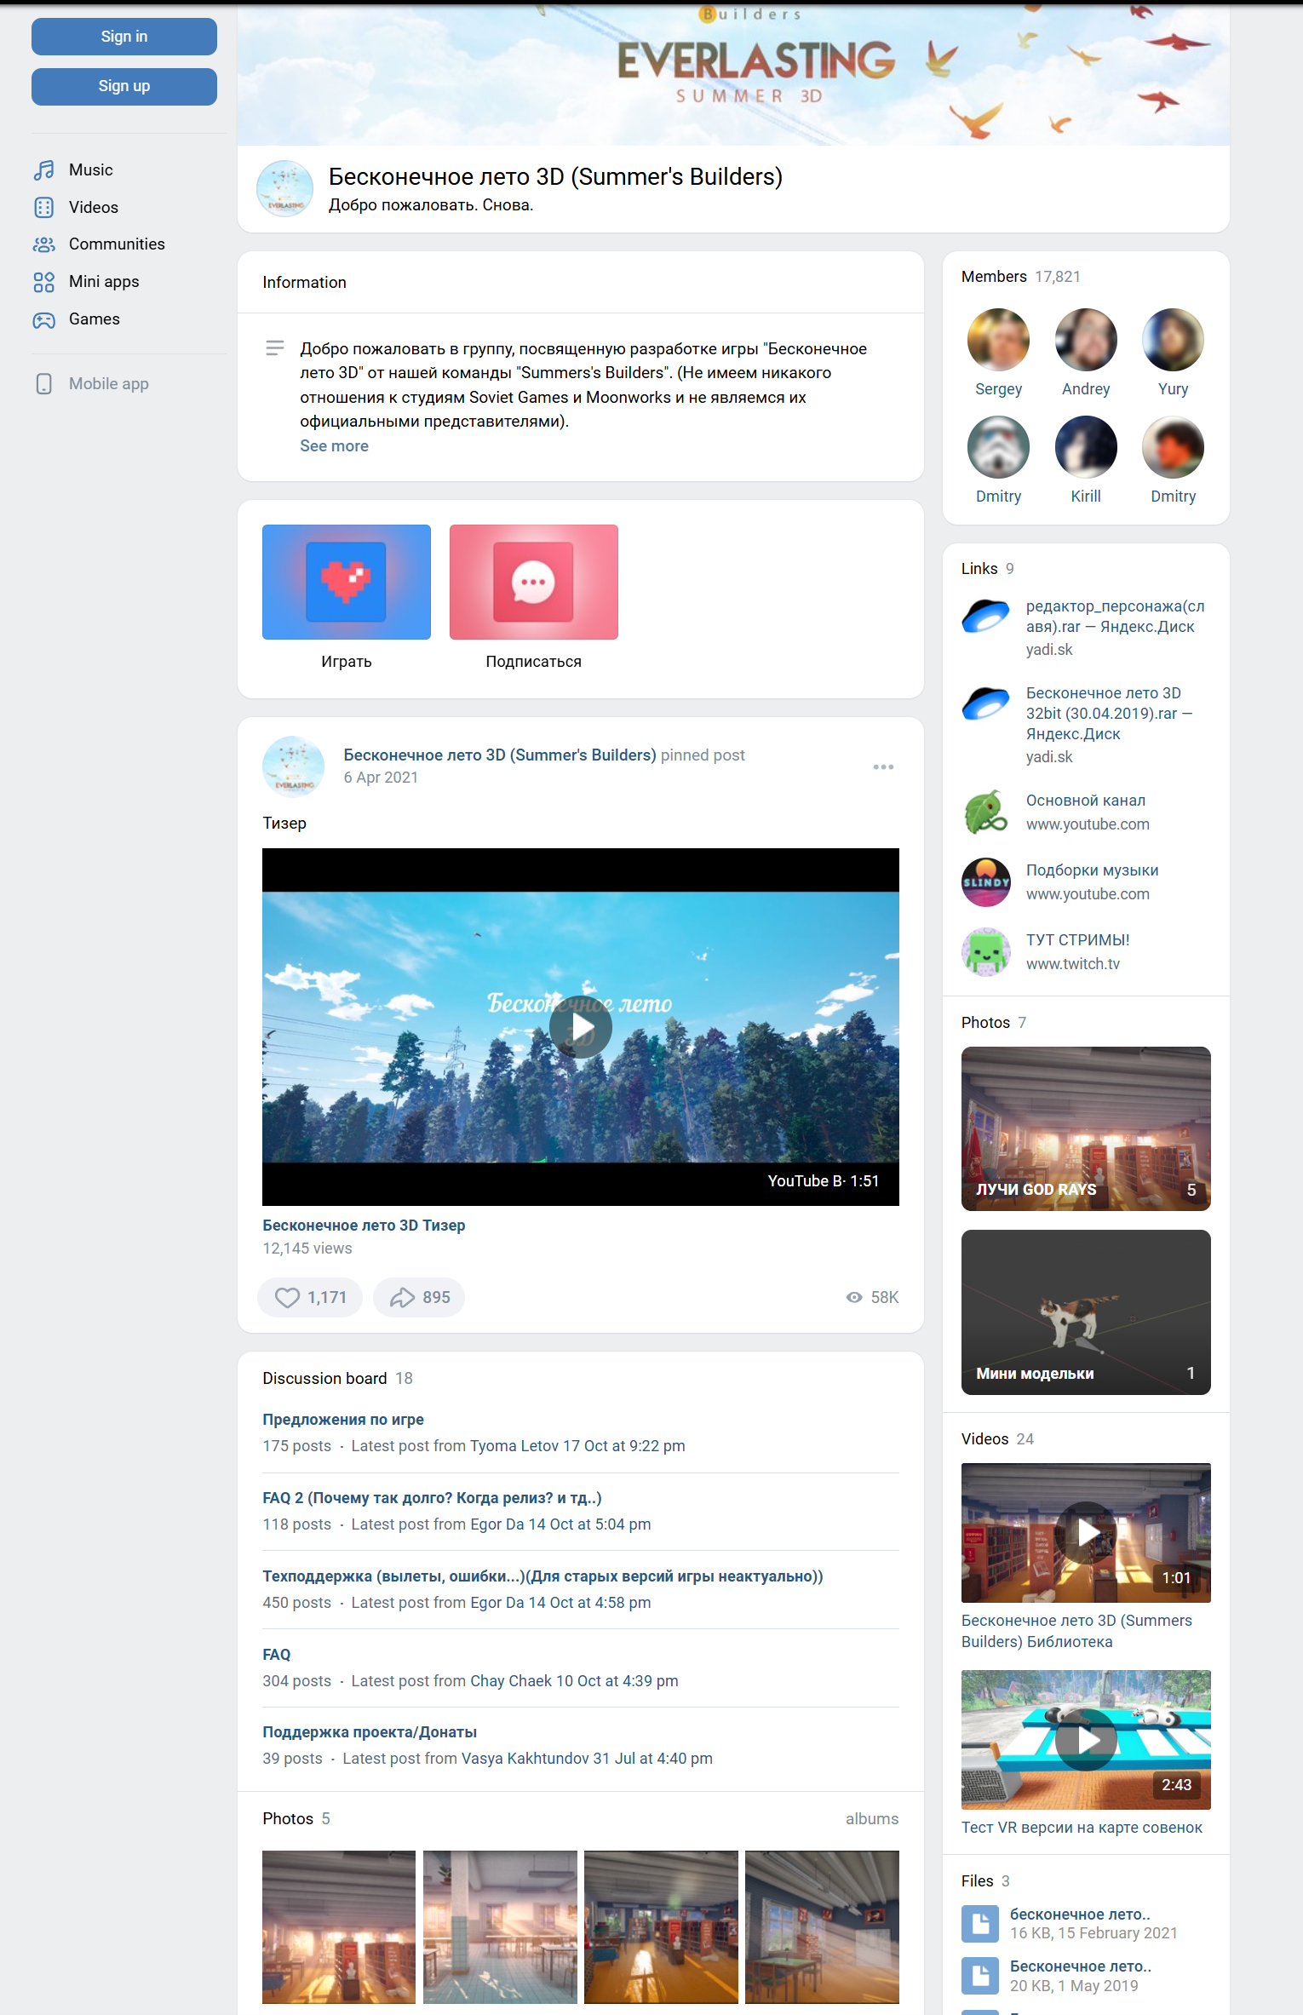Open the Предложения по игре discussion topic
Image resolution: width=1303 pixels, height=2015 pixels.
point(343,1420)
